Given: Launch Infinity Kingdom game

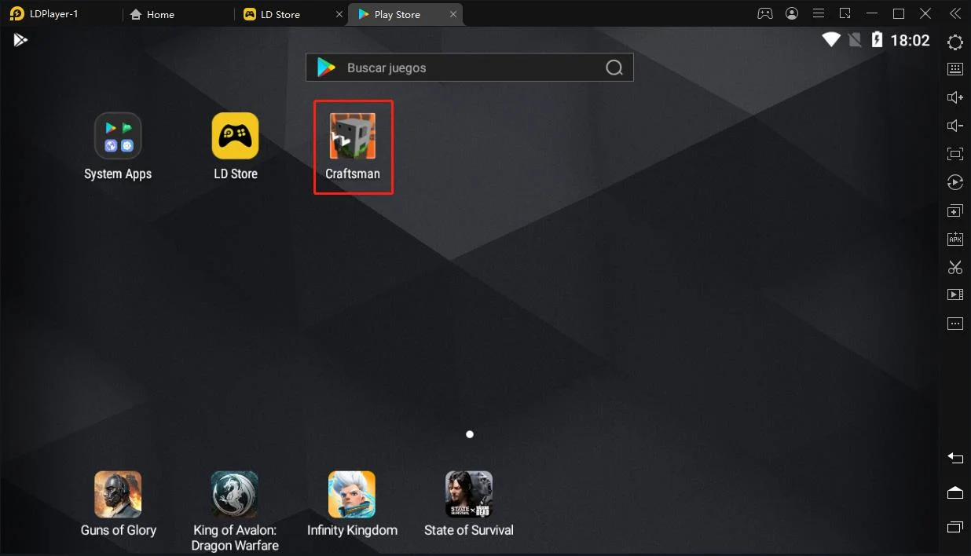Looking at the screenshot, I should tap(352, 504).
